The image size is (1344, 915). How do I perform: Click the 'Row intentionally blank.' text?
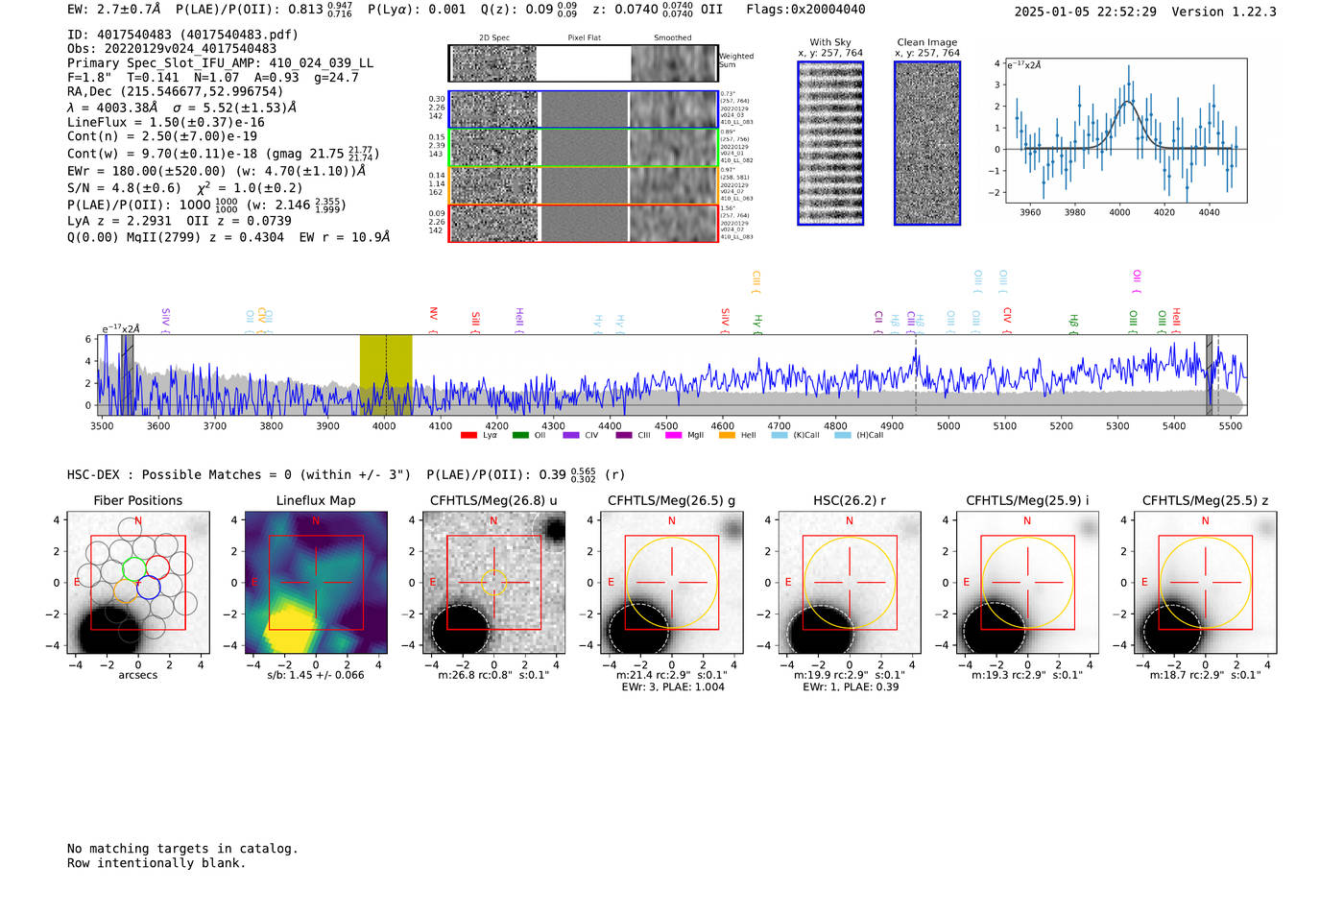[156, 863]
